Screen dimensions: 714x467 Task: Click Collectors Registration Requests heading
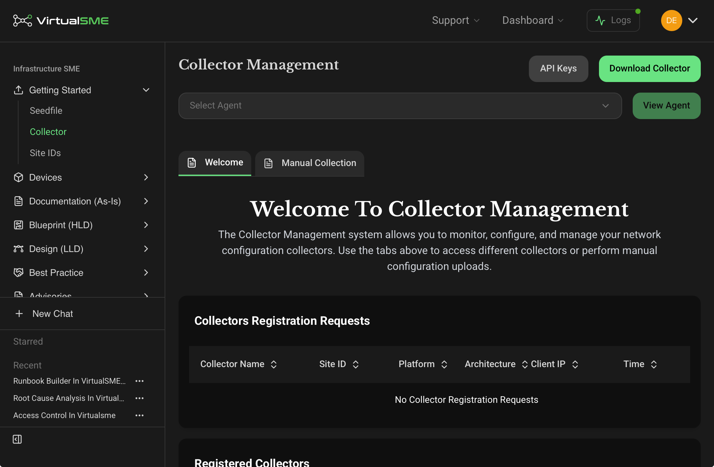282,321
